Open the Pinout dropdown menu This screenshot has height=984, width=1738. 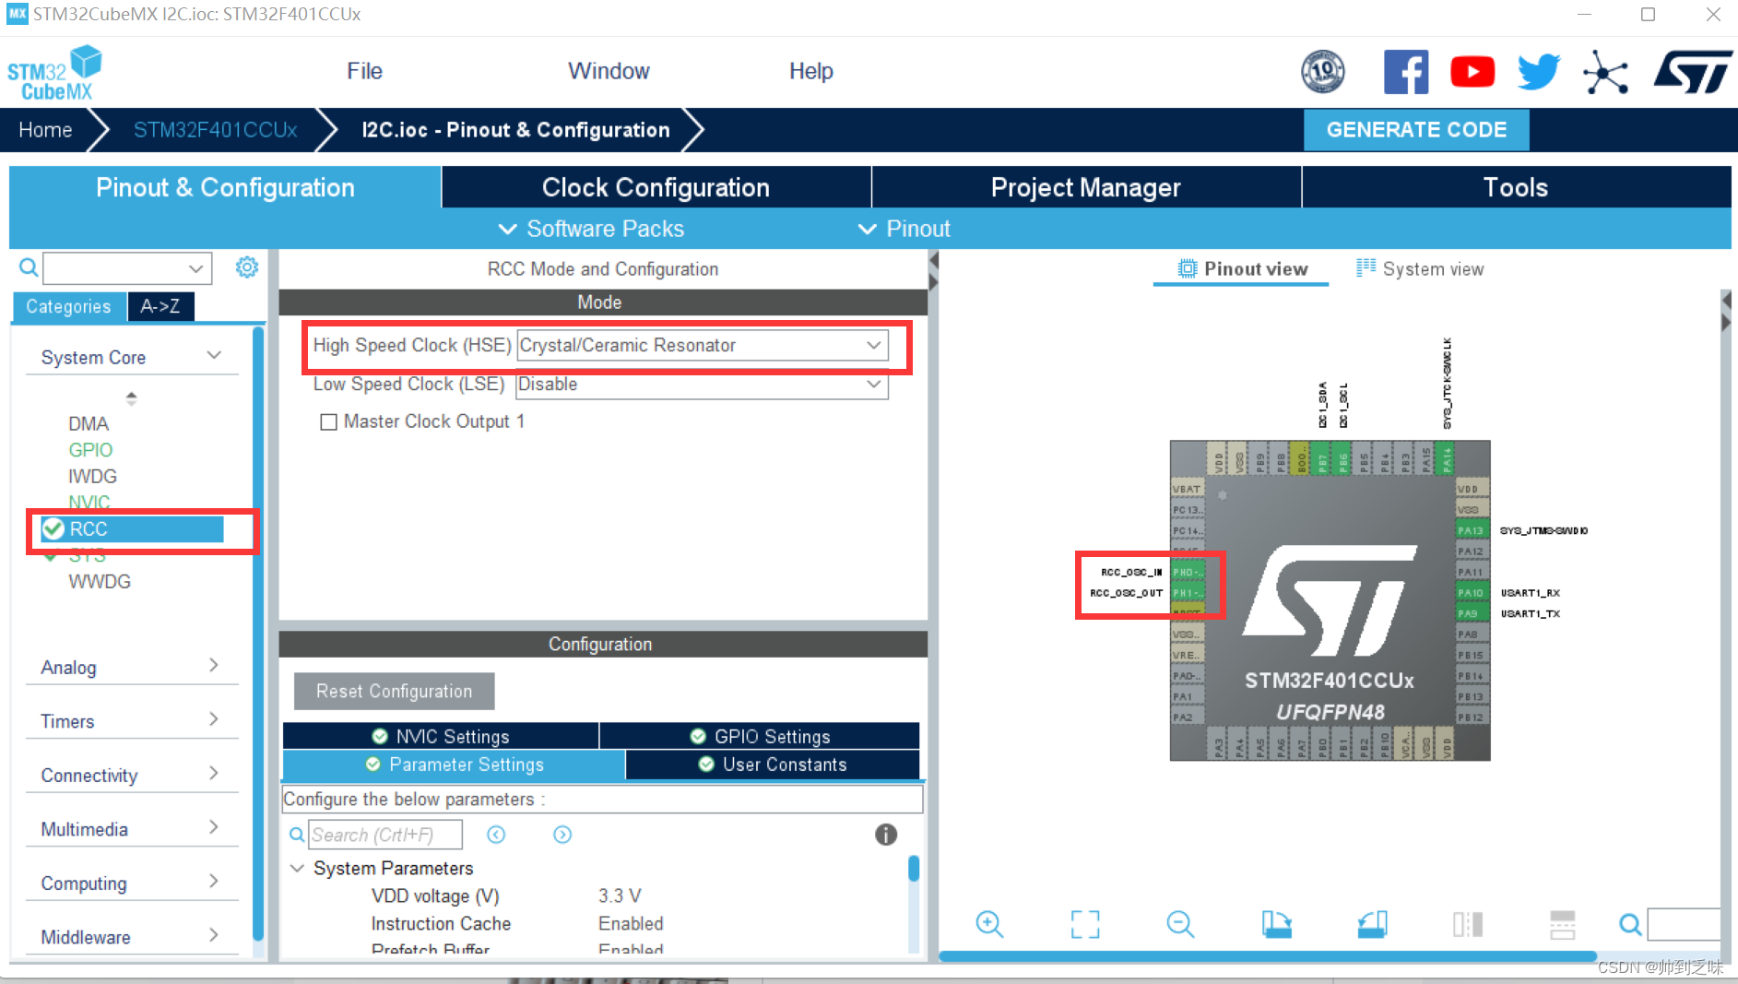click(x=904, y=229)
